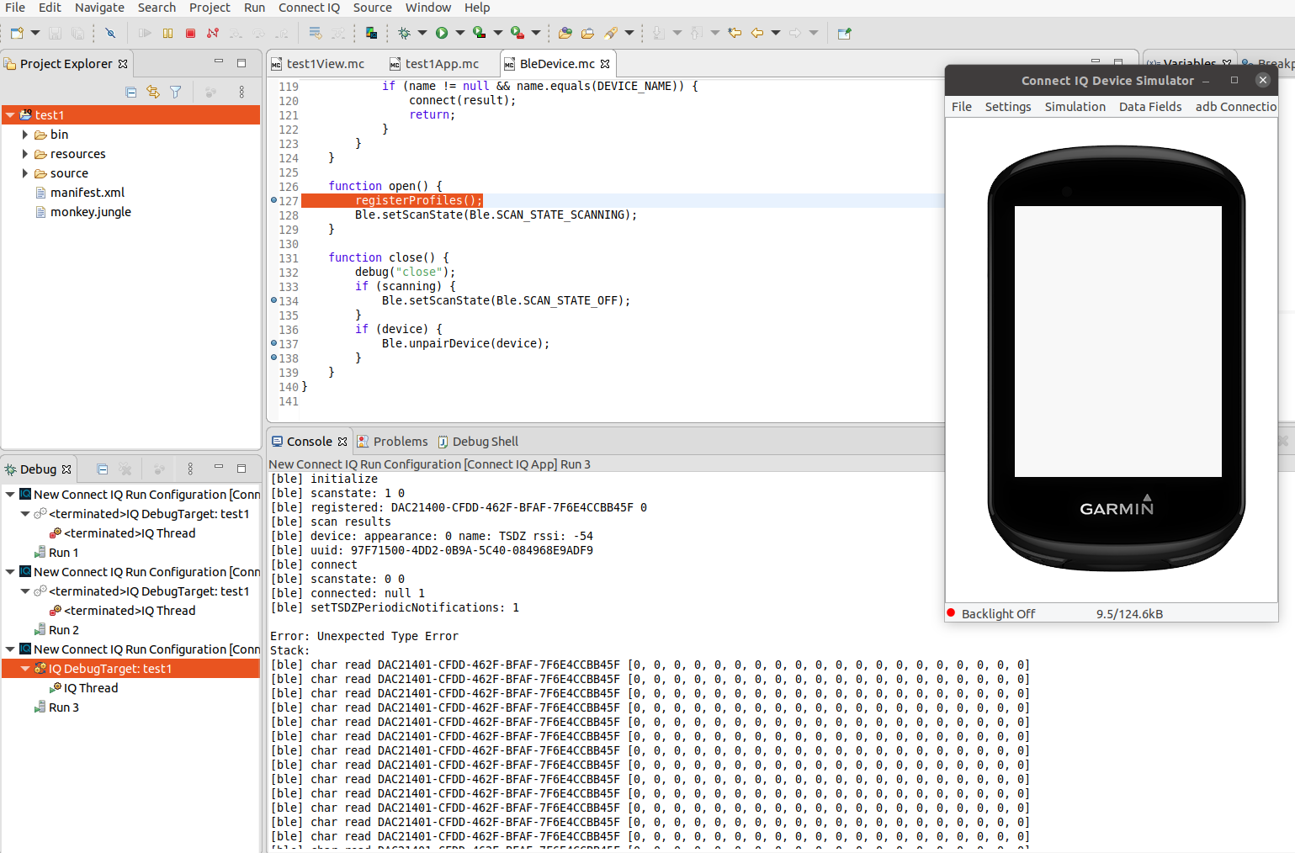Select monkey.jungle file
The image size is (1295, 853).
91,212
